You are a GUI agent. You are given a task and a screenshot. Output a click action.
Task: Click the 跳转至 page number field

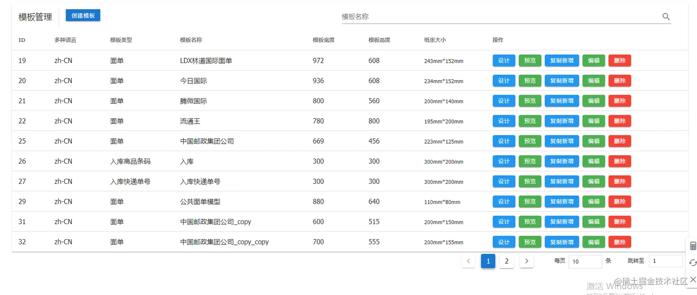[x=666, y=261]
